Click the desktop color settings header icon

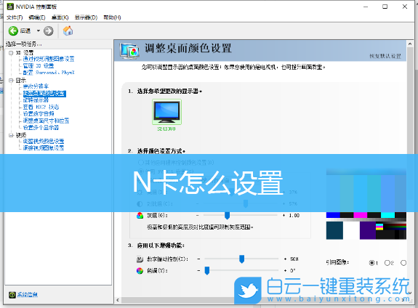(x=129, y=51)
